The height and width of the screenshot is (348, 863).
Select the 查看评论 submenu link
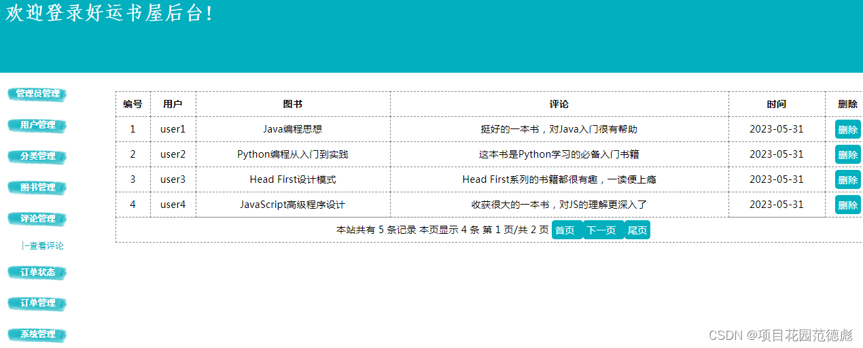point(43,246)
